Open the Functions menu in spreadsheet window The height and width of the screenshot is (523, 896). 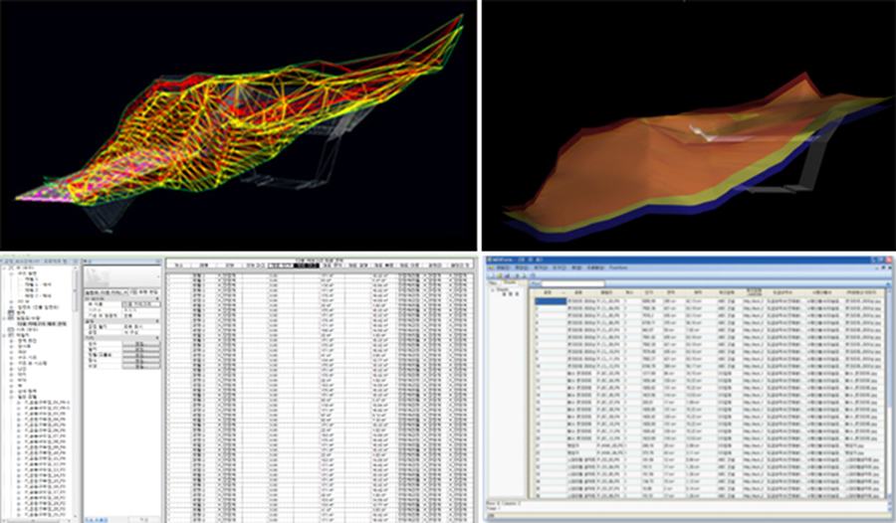click(x=617, y=267)
